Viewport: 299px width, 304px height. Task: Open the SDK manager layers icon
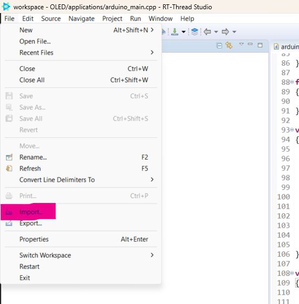click(194, 32)
